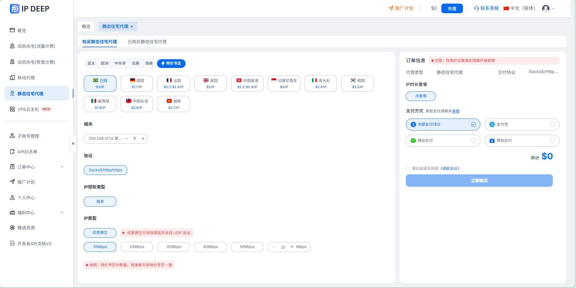Click the 客服 link next to payment methods
The width and height of the screenshot is (576, 288).
(x=456, y=111)
